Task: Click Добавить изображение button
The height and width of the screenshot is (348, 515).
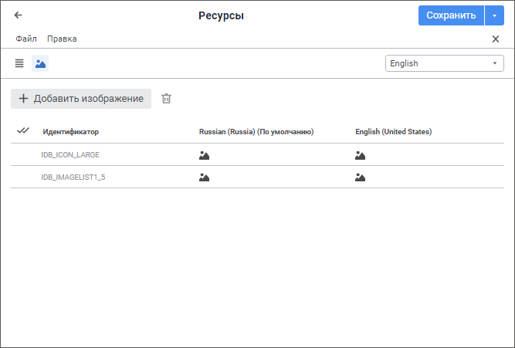Action: [81, 99]
